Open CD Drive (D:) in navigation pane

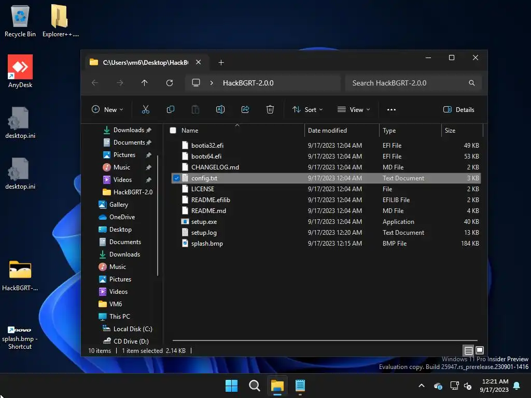125,341
